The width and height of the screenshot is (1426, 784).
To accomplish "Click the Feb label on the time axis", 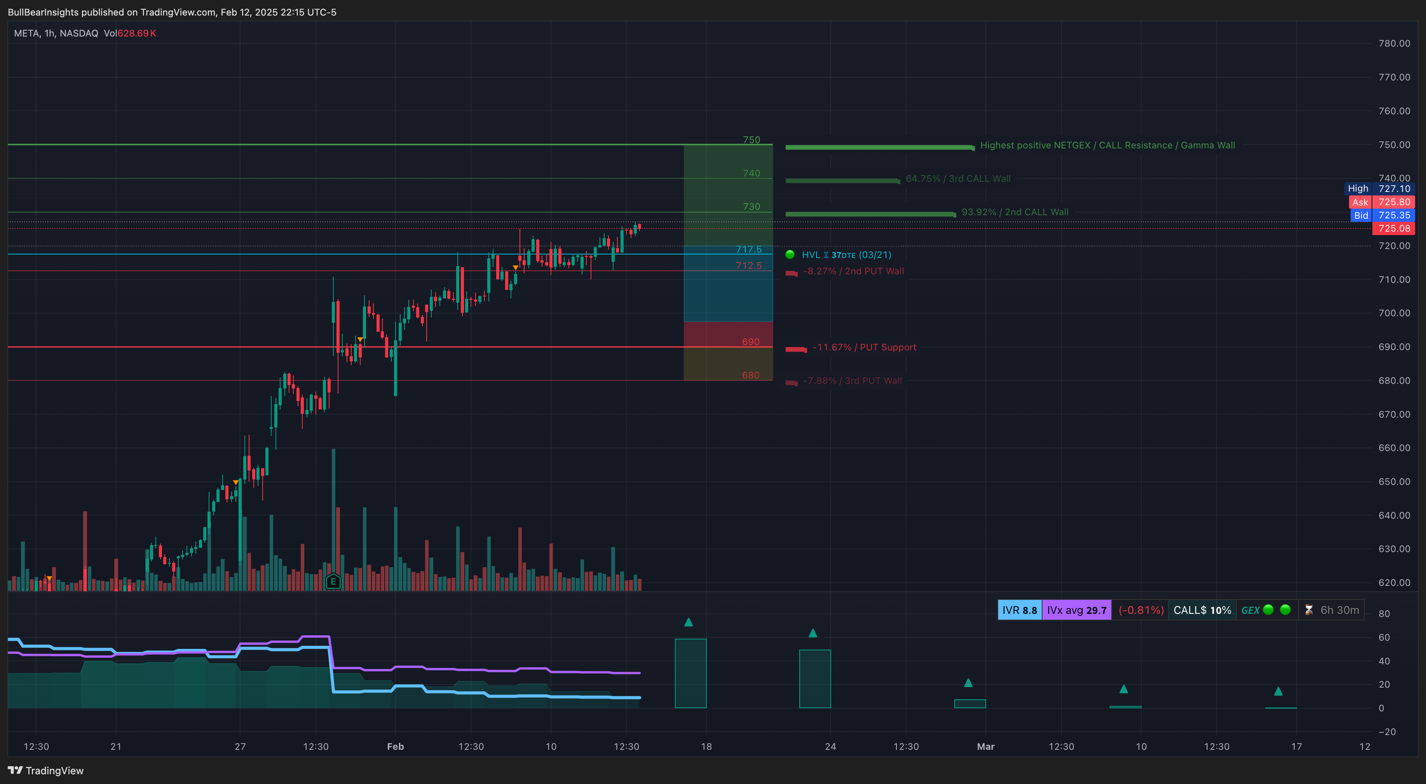I will (395, 746).
